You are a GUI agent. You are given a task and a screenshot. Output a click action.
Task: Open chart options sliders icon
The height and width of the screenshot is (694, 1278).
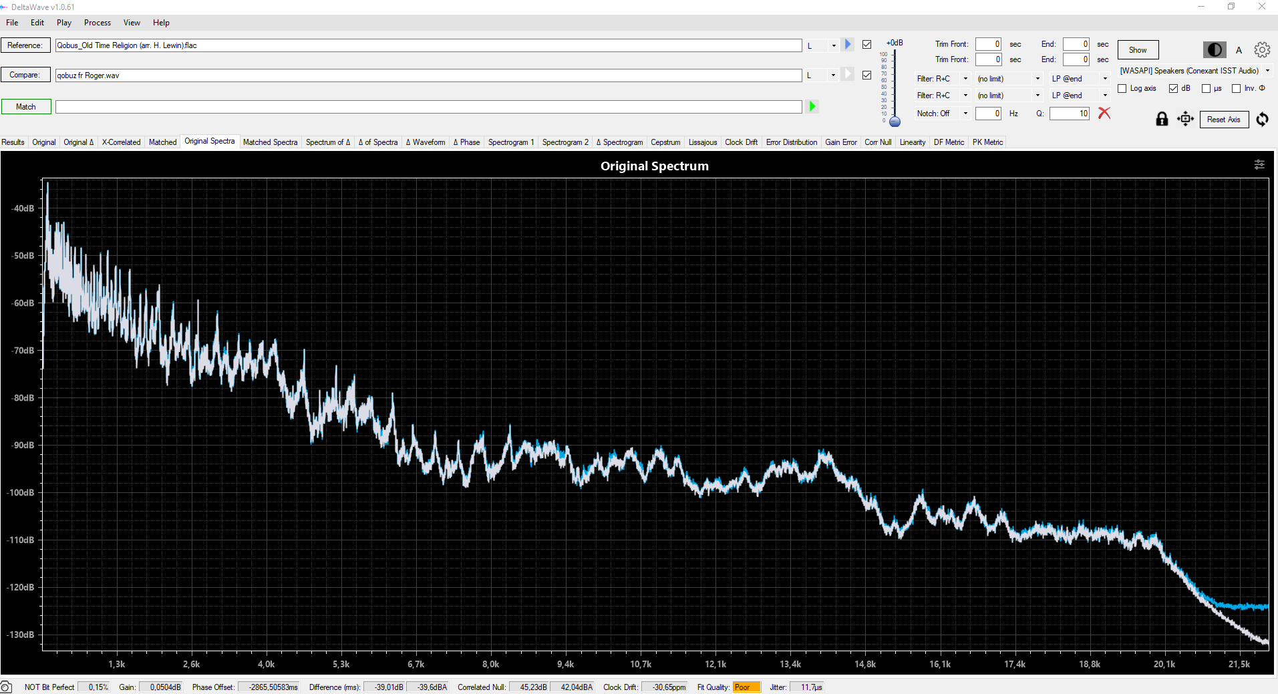(1259, 164)
